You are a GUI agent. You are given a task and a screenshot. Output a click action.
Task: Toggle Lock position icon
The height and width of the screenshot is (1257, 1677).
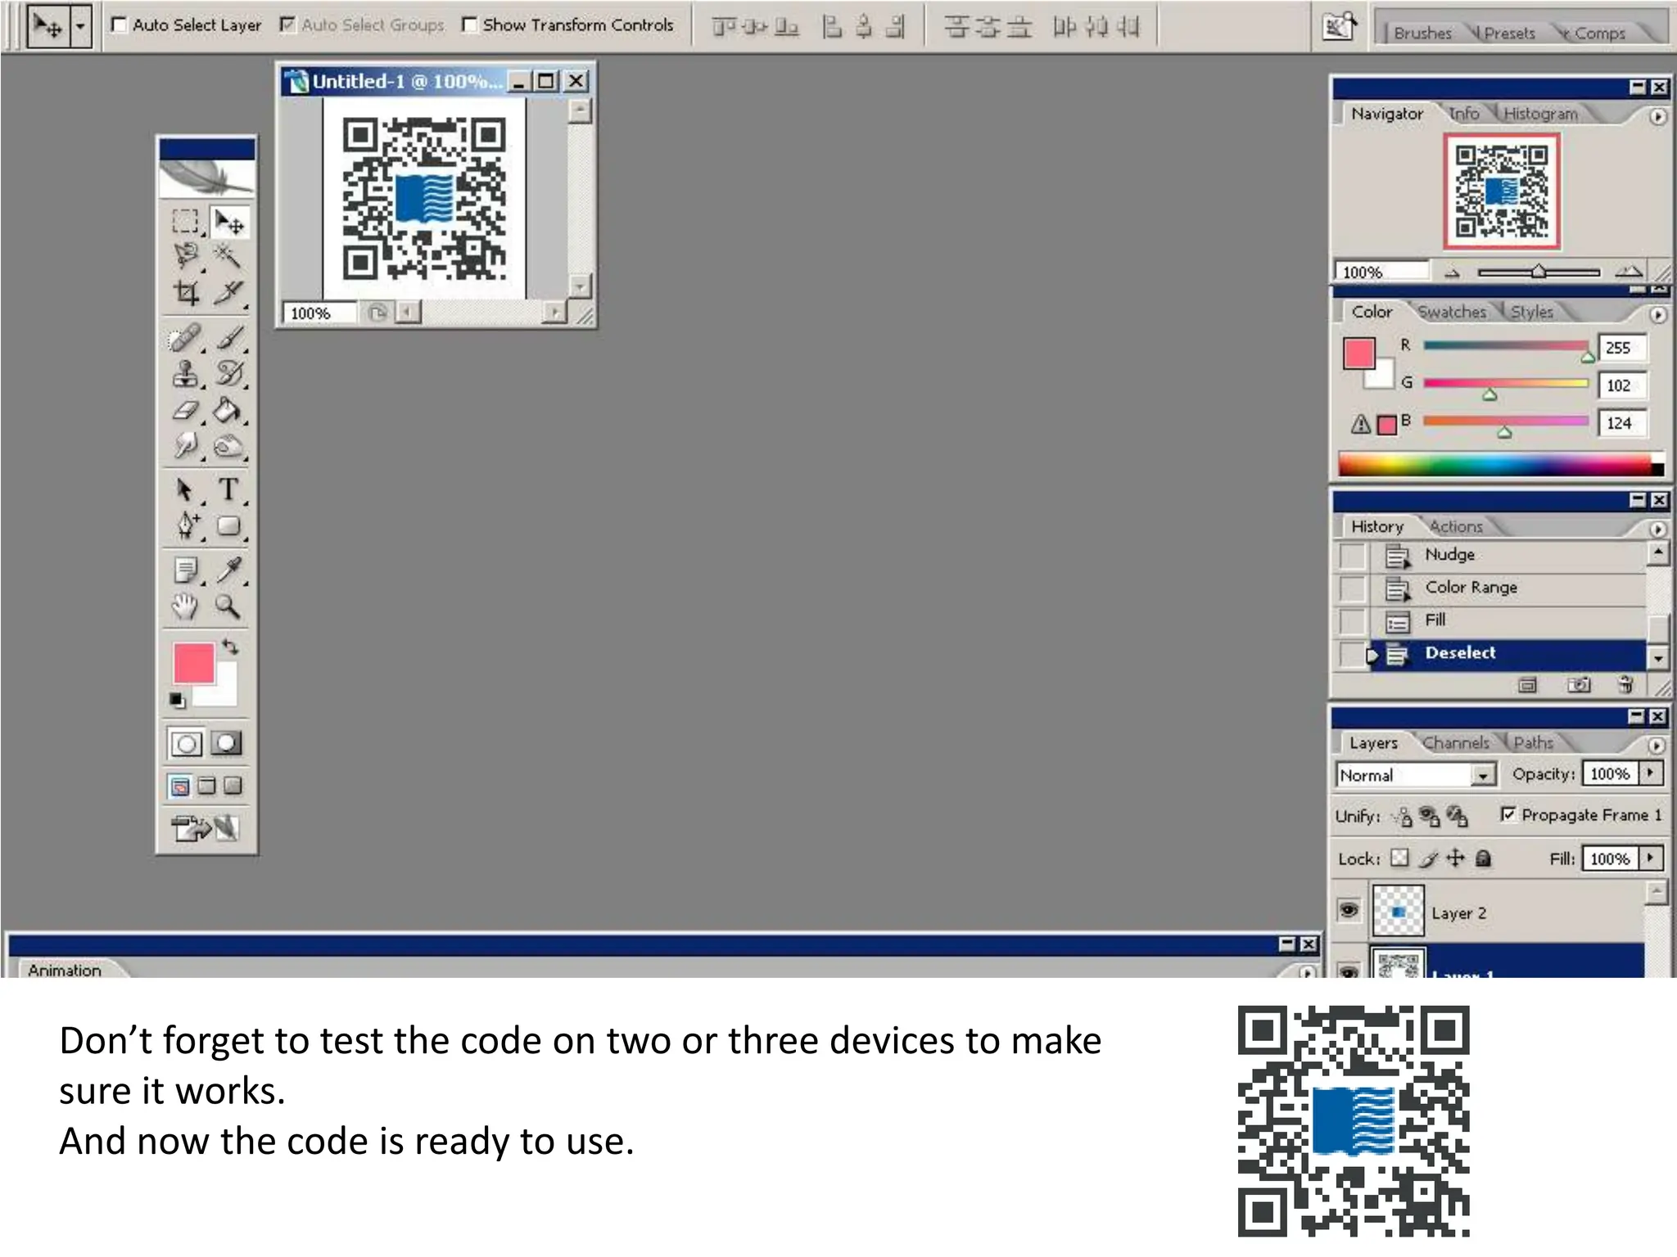pos(1455,858)
